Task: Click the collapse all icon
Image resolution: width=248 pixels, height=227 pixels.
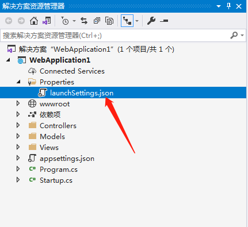Action: point(97,21)
